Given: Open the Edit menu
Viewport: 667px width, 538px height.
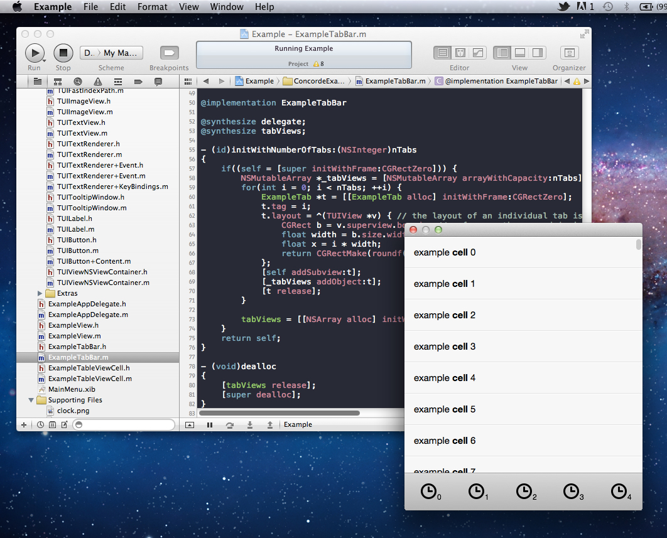Looking at the screenshot, I should (117, 7).
